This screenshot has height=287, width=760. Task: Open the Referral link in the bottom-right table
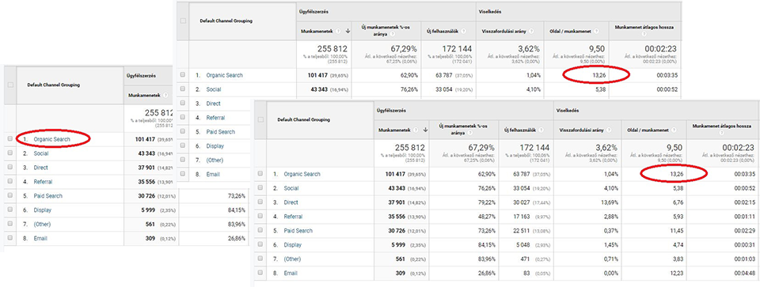tap(293, 217)
